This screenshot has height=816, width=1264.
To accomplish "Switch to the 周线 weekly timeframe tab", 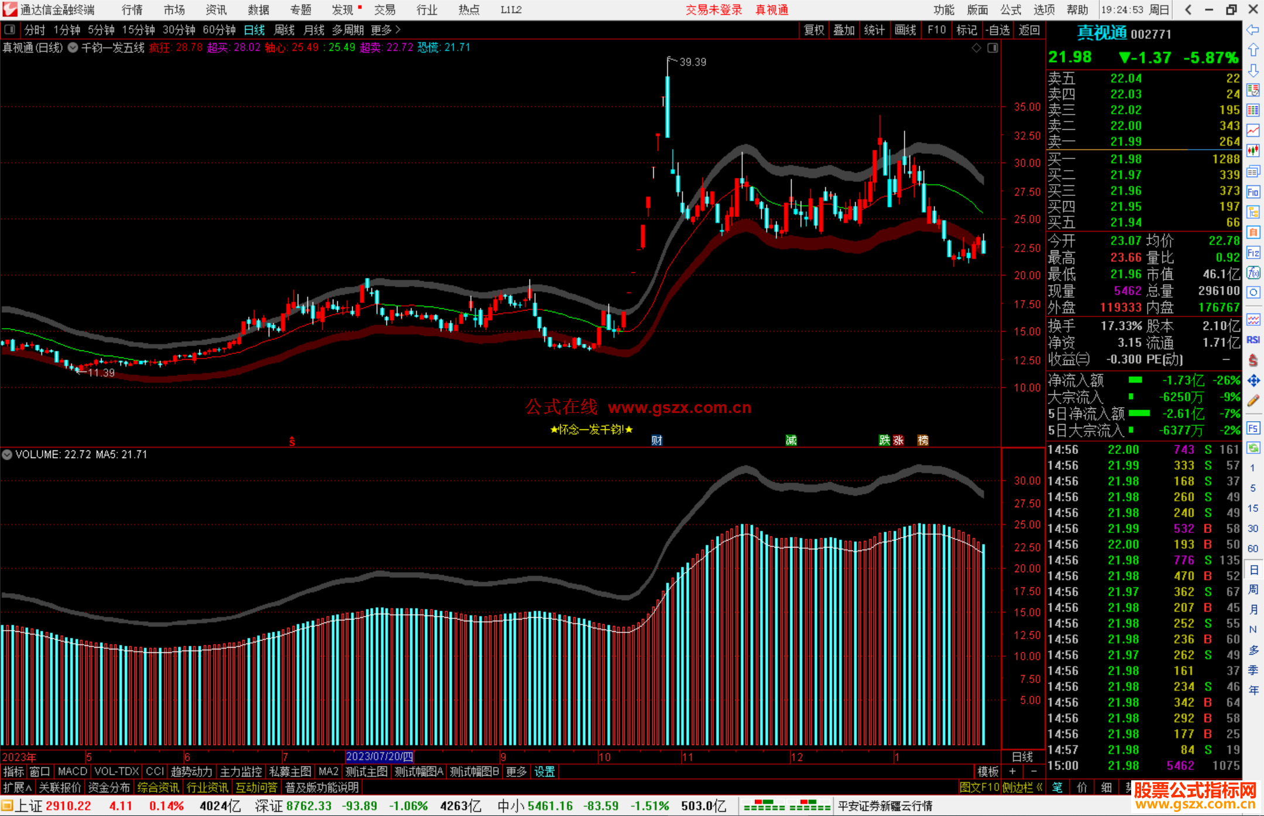I will pos(284,30).
